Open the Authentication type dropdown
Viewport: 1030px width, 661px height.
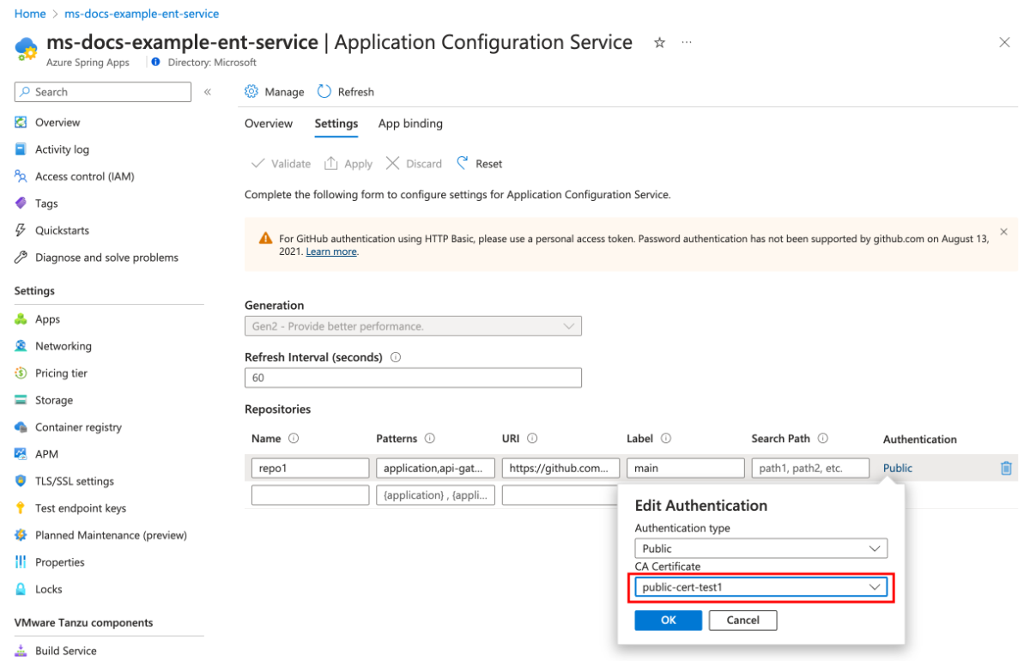click(x=760, y=549)
